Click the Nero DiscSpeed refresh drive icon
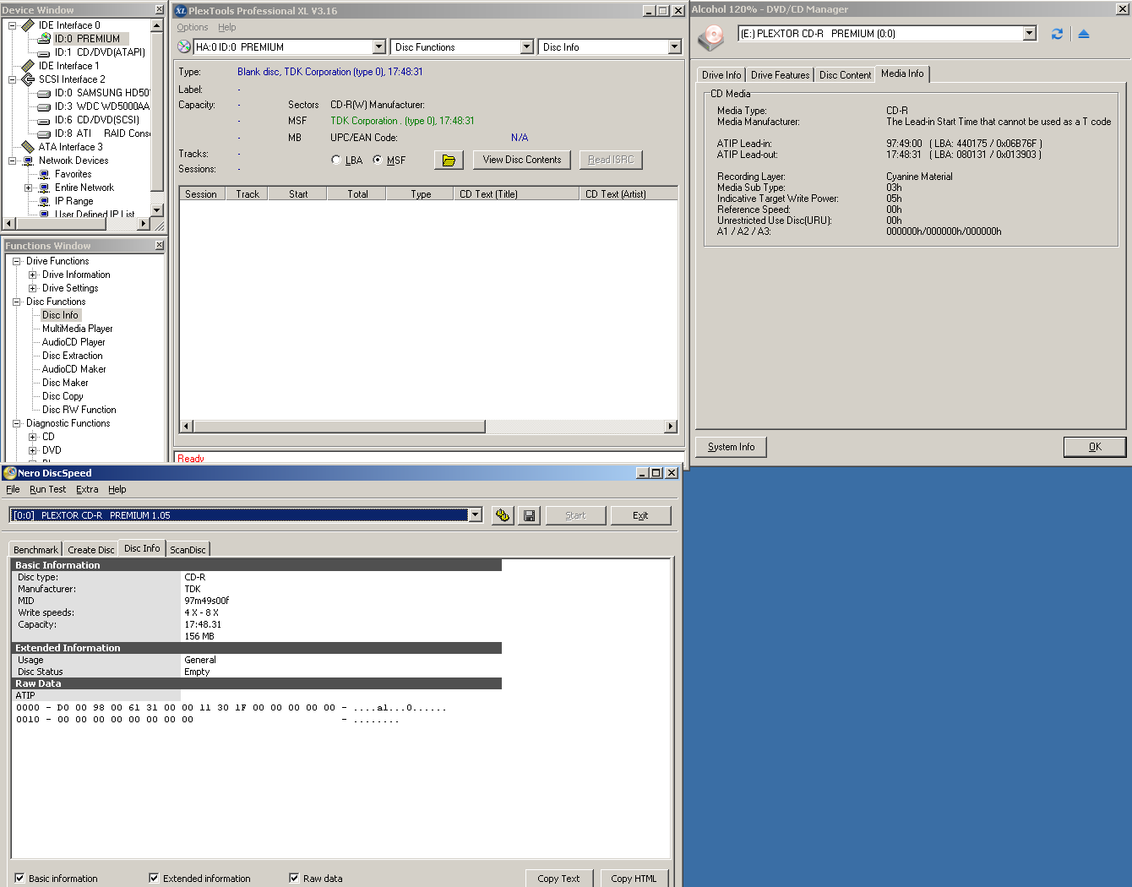 click(503, 515)
